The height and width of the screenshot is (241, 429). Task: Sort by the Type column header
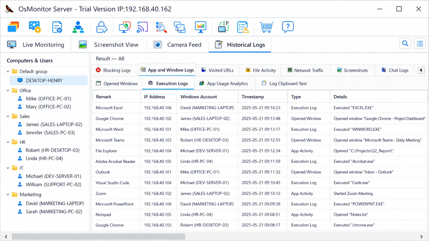coord(309,97)
